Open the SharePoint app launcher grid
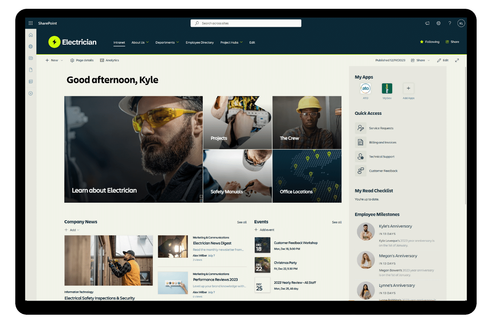Image resolution: width=490 pixels, height=322 pixels. click(x=31, y=23)
